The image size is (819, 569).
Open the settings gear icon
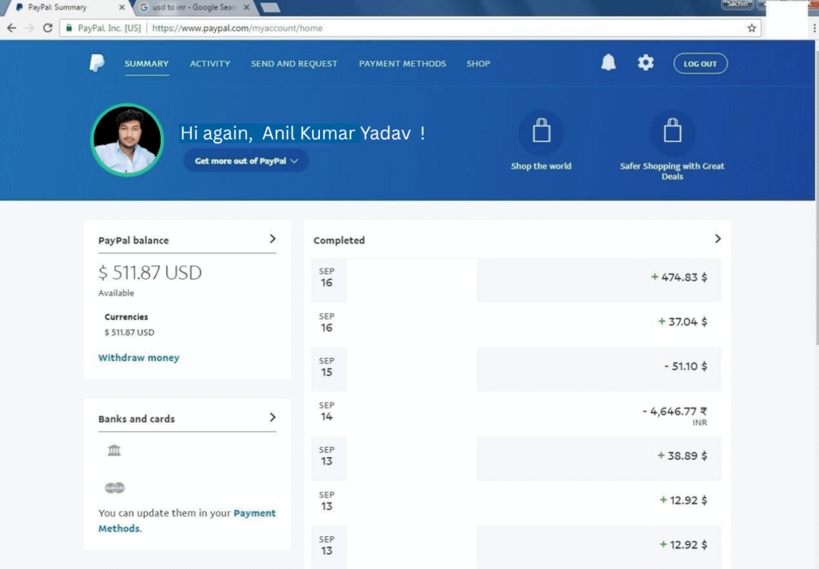(x=645, y=62)
